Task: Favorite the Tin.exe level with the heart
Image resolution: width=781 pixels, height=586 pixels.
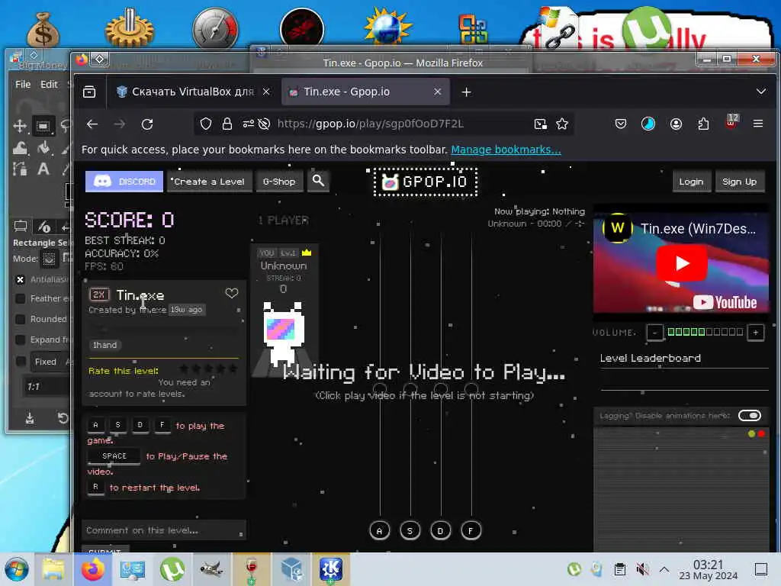Action: pyautogui.click(x=232, y=294)
